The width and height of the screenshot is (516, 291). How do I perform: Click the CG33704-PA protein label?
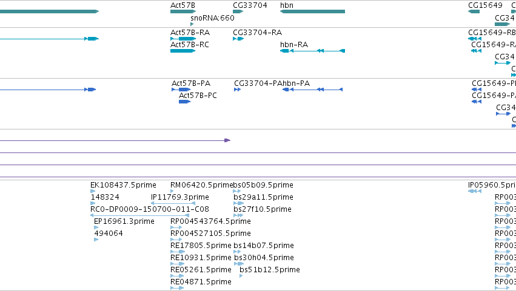pos(258,83)
